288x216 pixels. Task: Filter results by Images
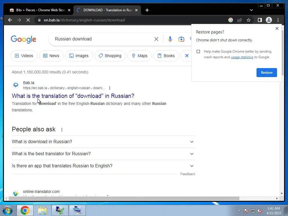click(x=79, y=56)
